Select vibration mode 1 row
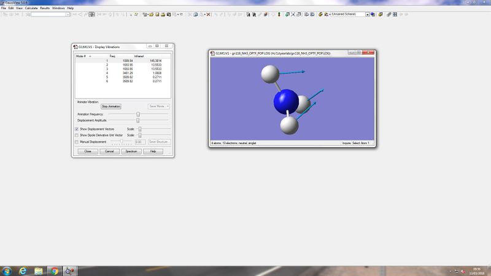The width and height of the screenshot is (491, 276). (123, 61)
